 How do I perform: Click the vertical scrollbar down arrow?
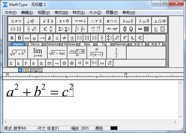click(x=180, y=117)
